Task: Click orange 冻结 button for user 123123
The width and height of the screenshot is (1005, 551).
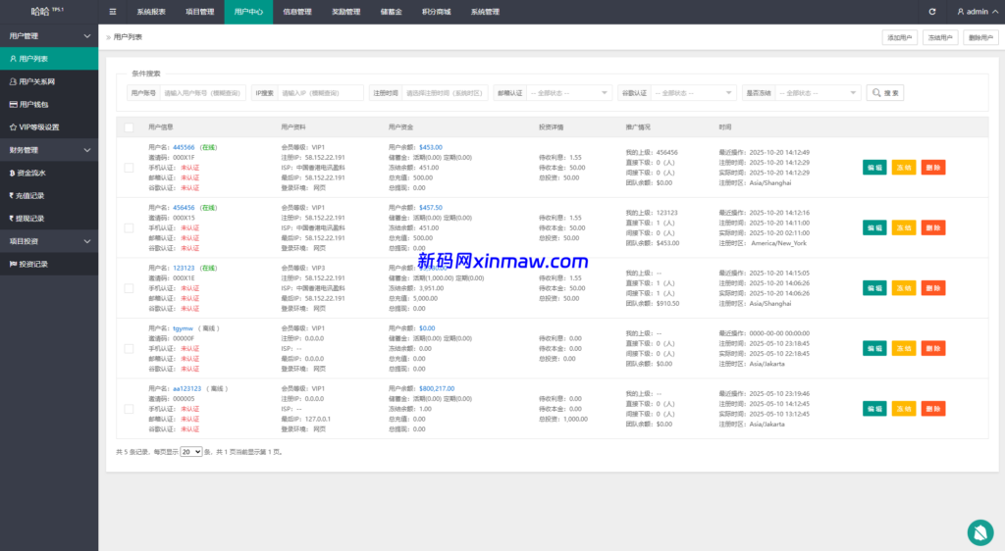Action: click(x=904, y=288)
